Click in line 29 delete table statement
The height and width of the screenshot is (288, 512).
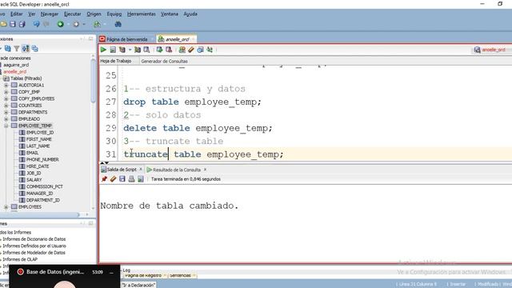pos(198,128)
